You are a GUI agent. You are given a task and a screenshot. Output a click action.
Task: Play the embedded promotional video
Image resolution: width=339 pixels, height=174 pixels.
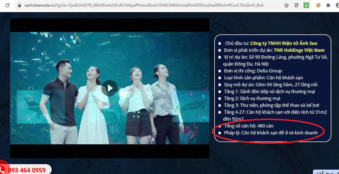point(110,88)
